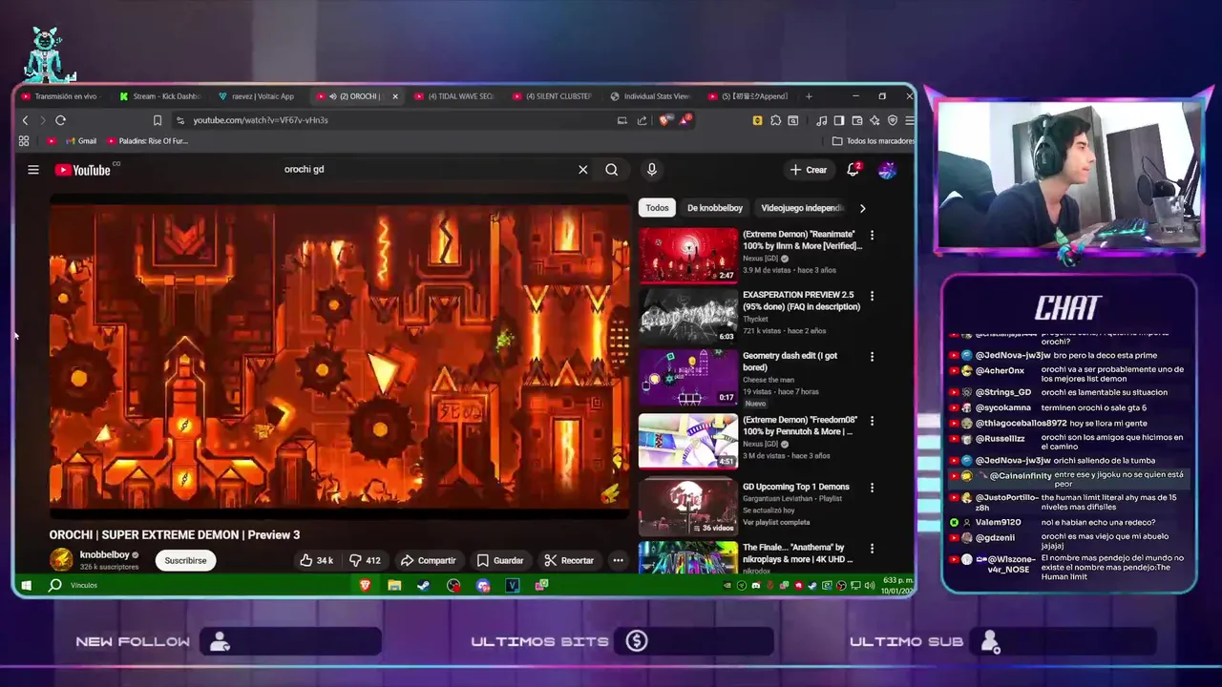Open the media control music note icon

[821, 120]
